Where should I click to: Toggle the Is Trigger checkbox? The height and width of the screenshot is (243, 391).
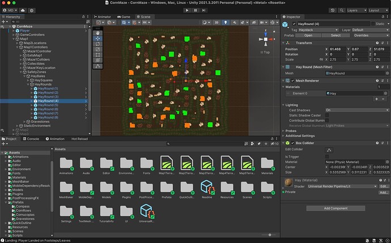pos(327,156)
